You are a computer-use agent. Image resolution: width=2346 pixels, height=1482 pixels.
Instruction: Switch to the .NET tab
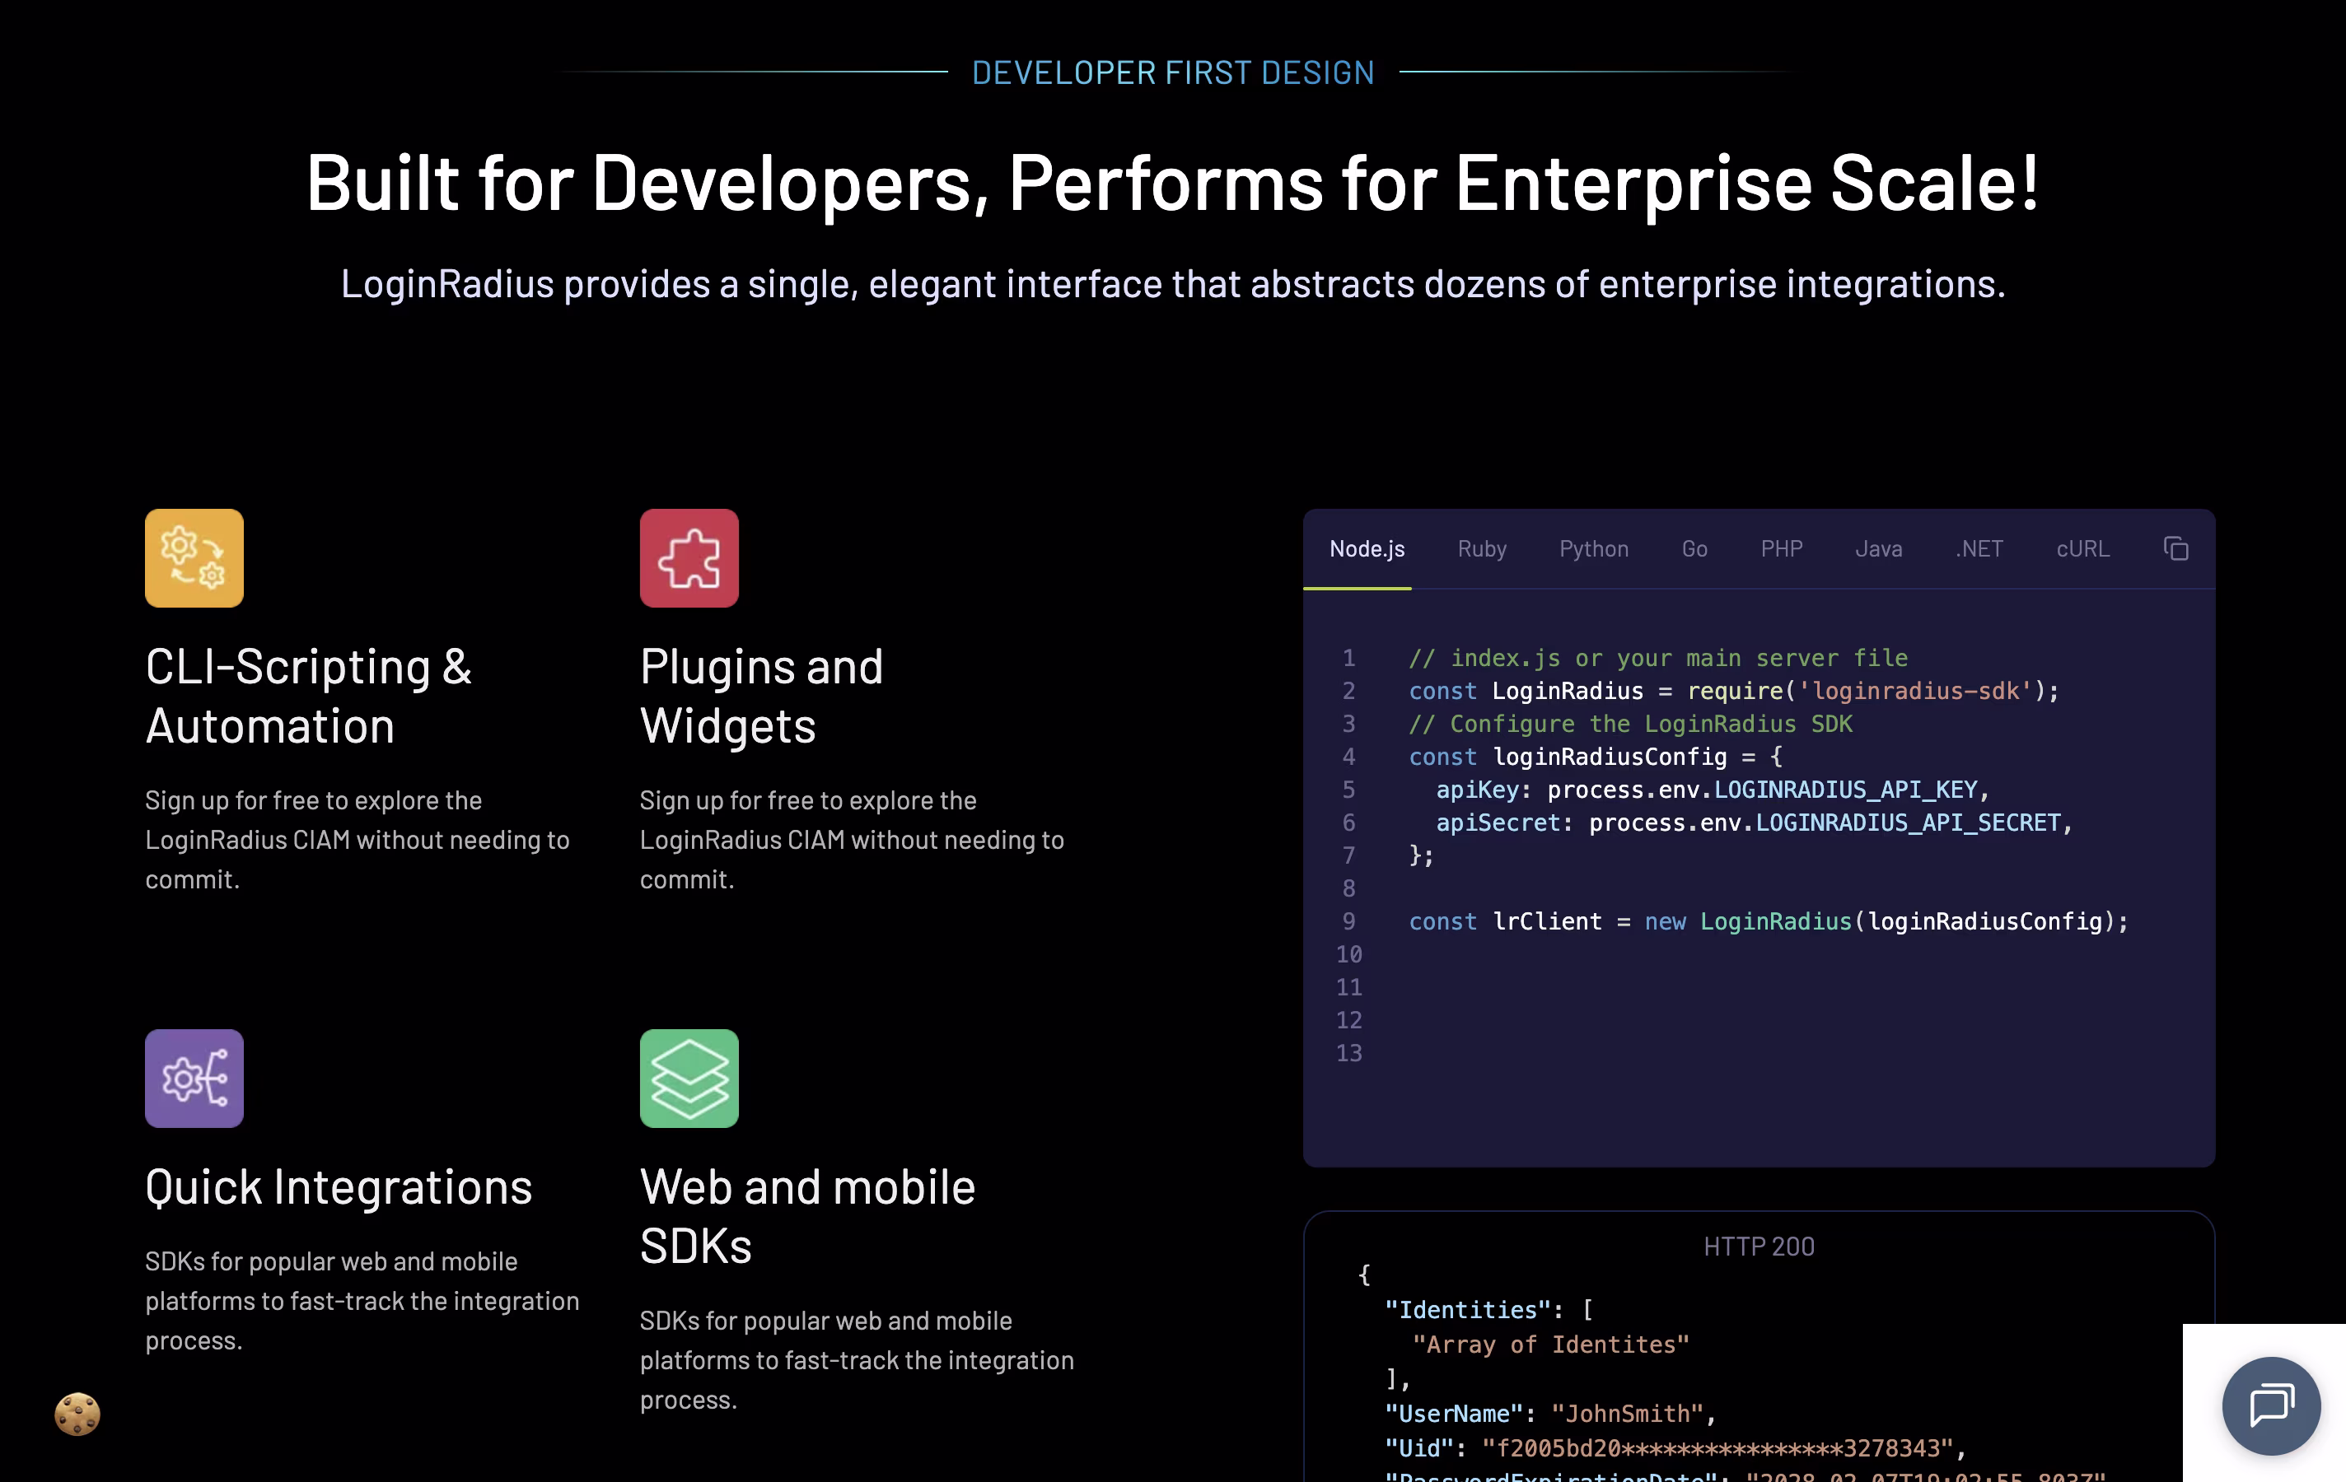(x=1979, y=549)
